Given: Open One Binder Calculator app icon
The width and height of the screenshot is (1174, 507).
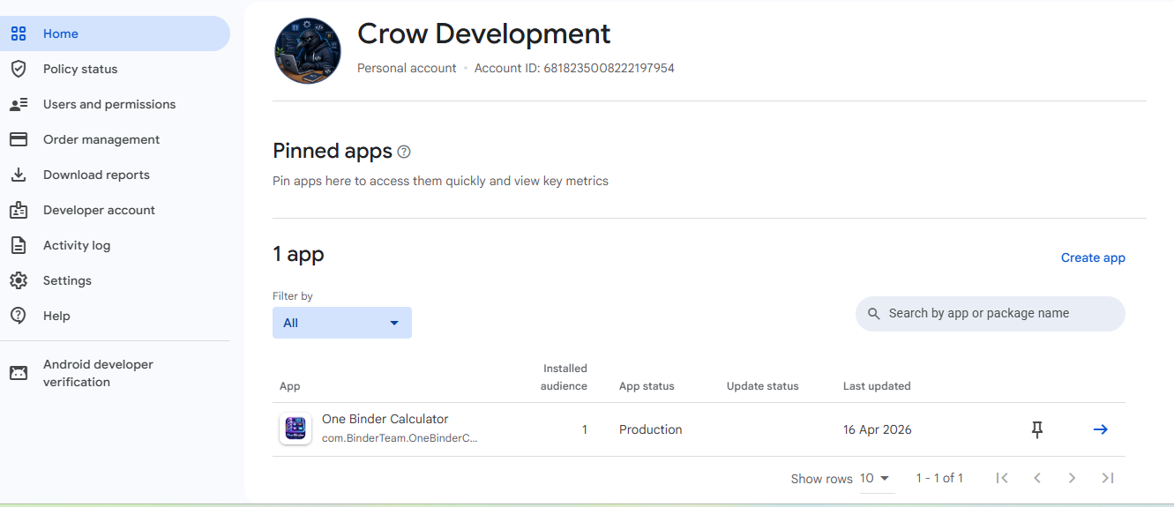Looking at the screenshot, I should click(x=295, y=429).
